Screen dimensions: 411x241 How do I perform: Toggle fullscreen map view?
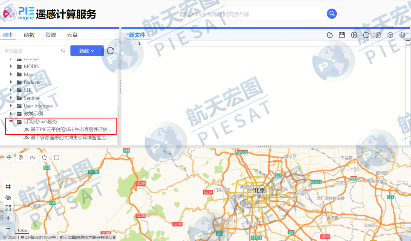(x=8, y=208)
